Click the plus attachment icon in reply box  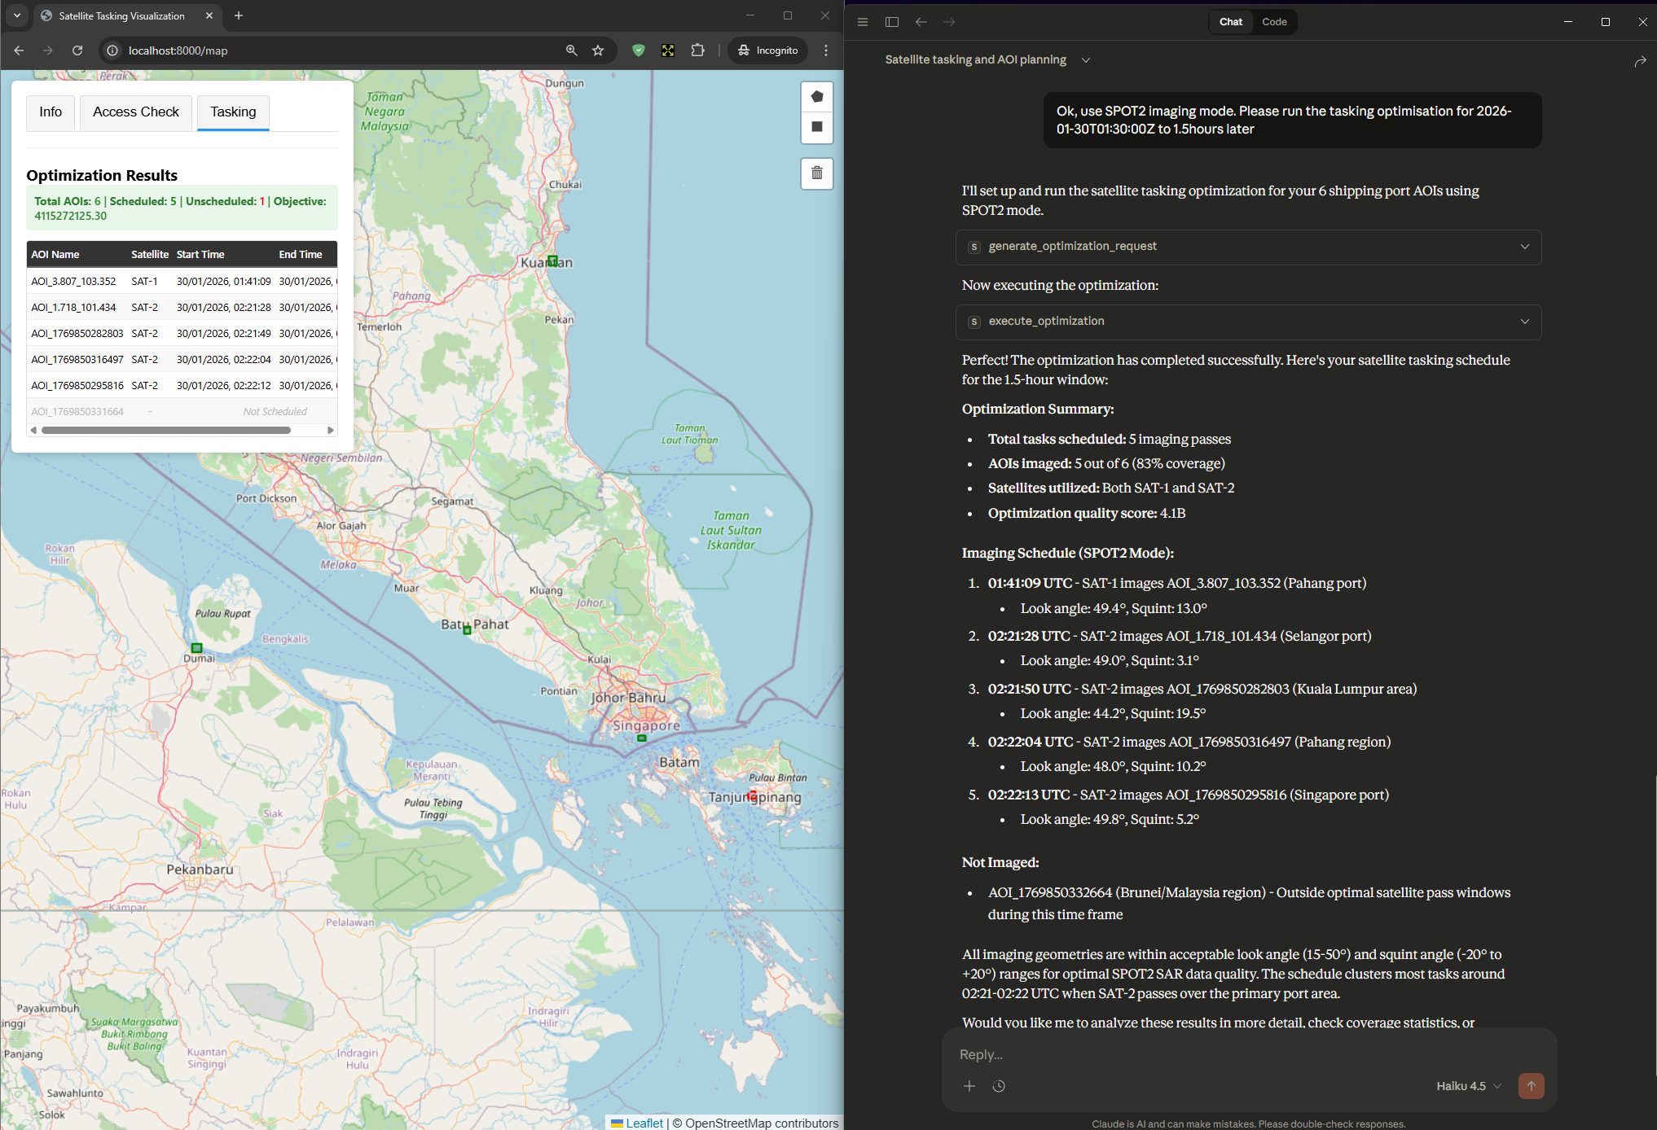coord(969,1086)
